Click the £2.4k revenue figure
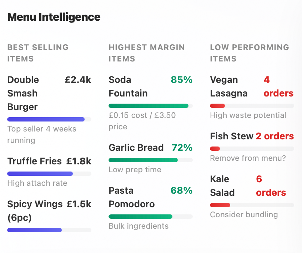Image resolution: width=302 pixels, height=253 pixels. (x=78, y=80)
